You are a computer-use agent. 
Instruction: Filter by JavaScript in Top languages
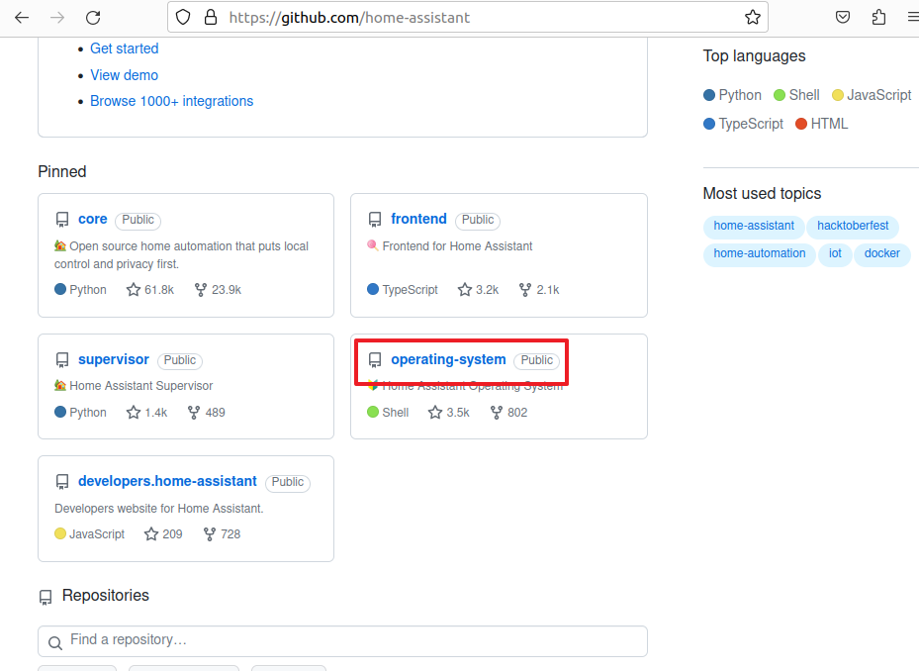coord(873,95)
